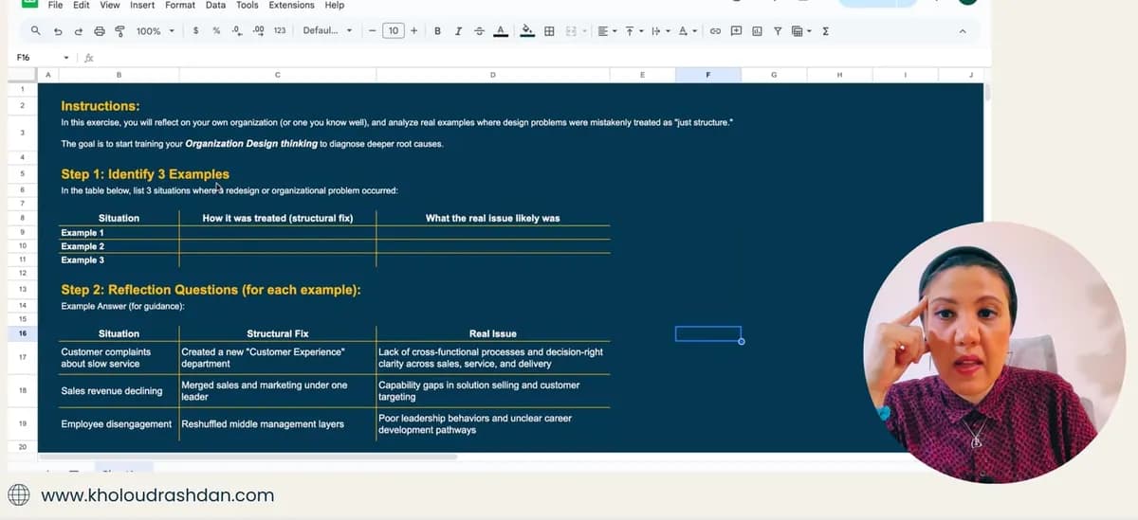Open the font family dropdown
Image resolution: width=1138 pixels, height=520 pixels.
327,31
